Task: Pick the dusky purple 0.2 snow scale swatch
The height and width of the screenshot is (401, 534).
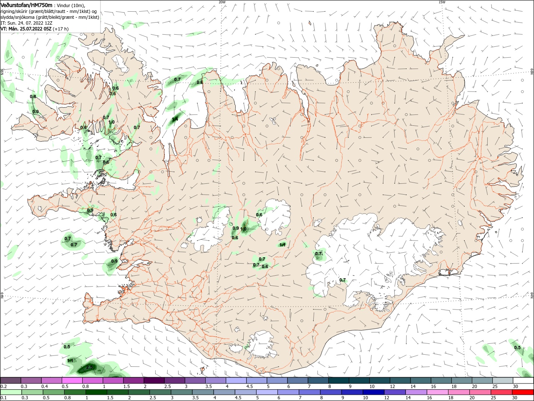Action: [10, 381]
